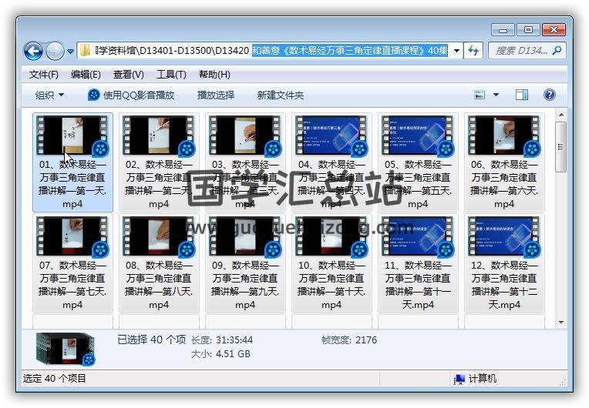The height and width of the screenshot is (408, 589).
Task: Open the 查看(V) menu
Action: [x=129, y=75]
